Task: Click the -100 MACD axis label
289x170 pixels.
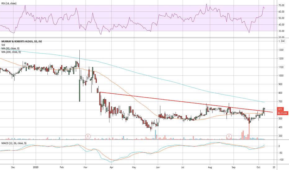Action: click(x=281, y=160)
